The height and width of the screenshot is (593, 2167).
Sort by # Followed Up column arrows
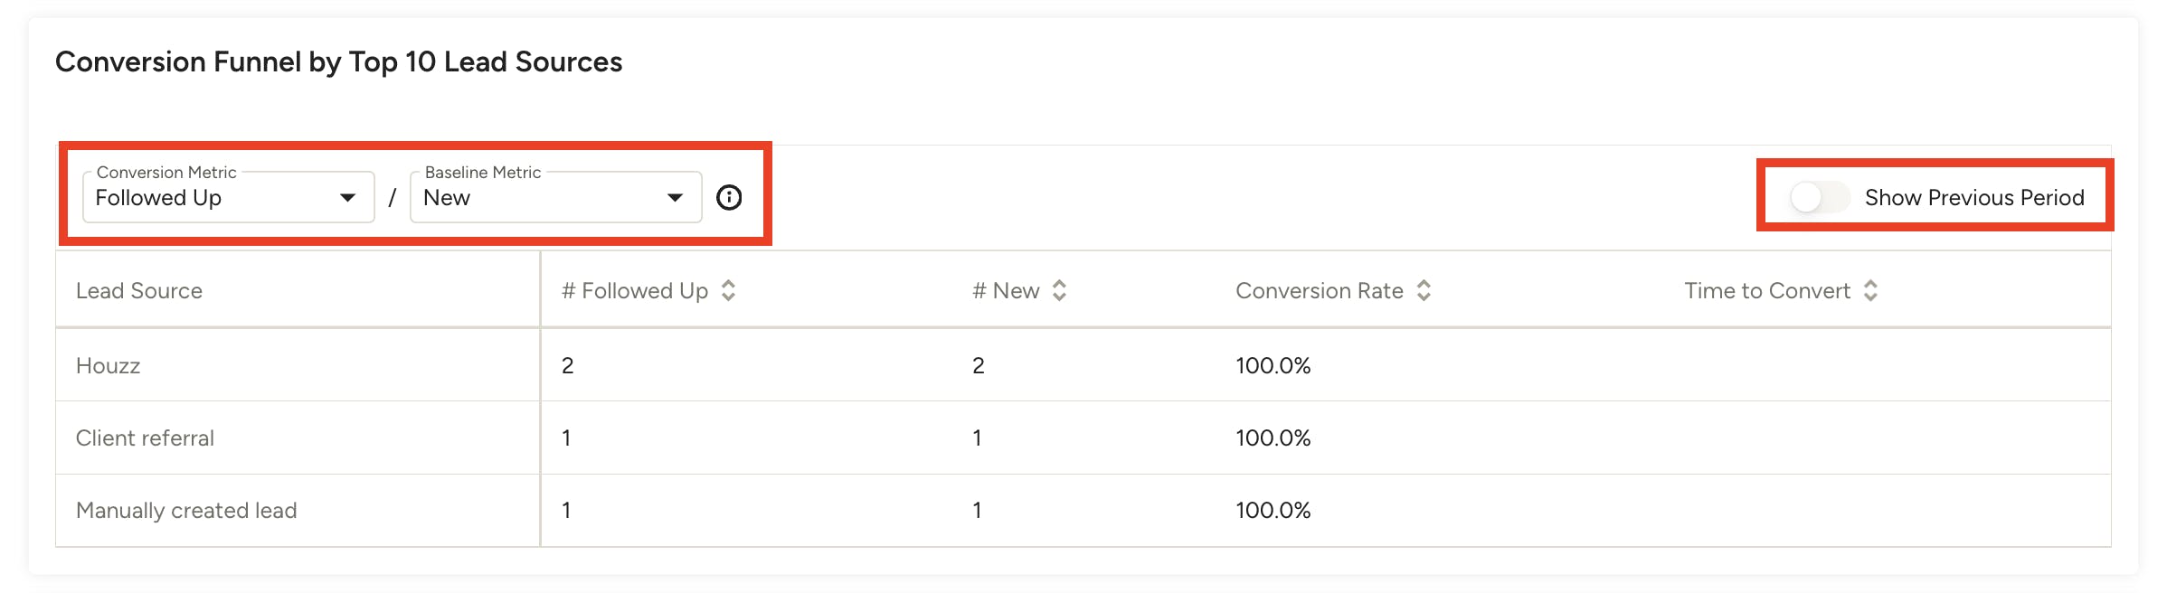728,290
